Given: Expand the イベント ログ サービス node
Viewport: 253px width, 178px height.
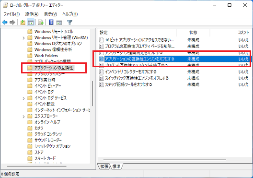Looking at the screenshot, I should pos(23,98).
